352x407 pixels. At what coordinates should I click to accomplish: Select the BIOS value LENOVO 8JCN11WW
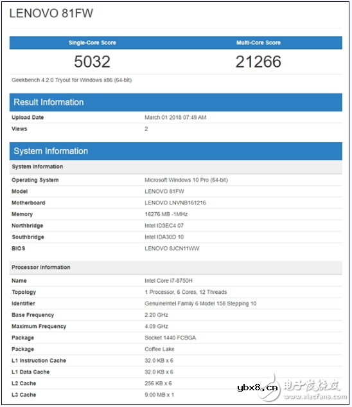coord(172,248)
